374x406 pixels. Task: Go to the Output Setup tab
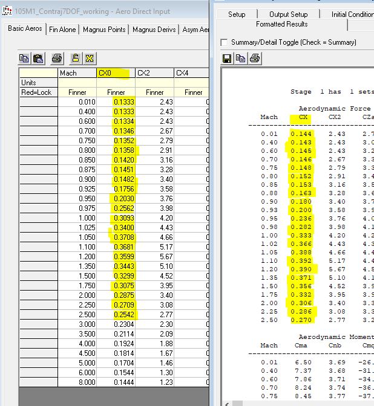click(288, 14)
